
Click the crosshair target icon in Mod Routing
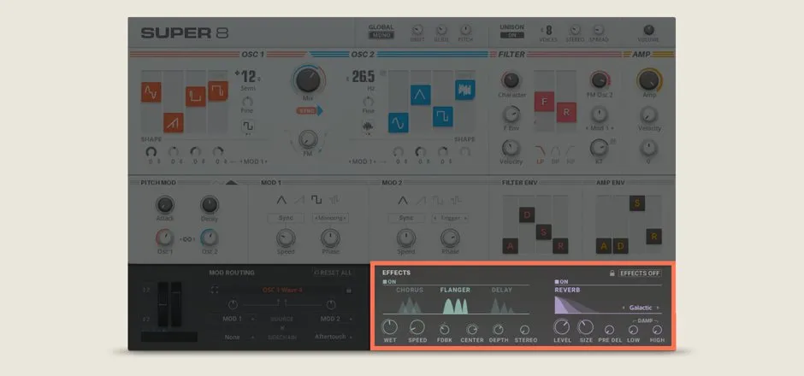pyautogui.click(x=215, y=290)
